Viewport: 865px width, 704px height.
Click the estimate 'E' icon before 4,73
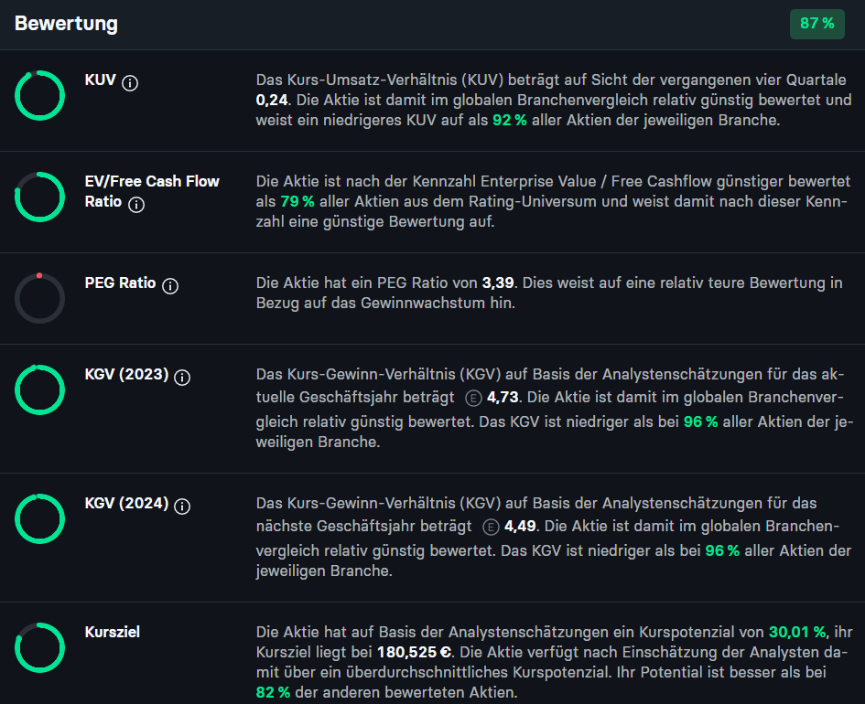point(473,398)
